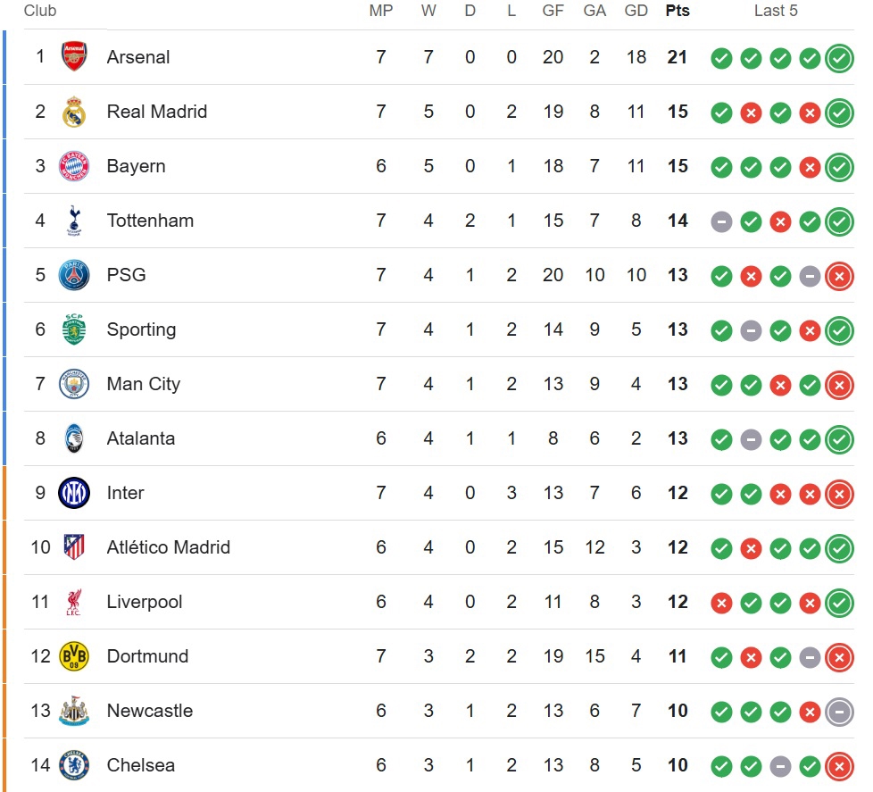Click the Tottenham crest icon

tap(74, 221)
